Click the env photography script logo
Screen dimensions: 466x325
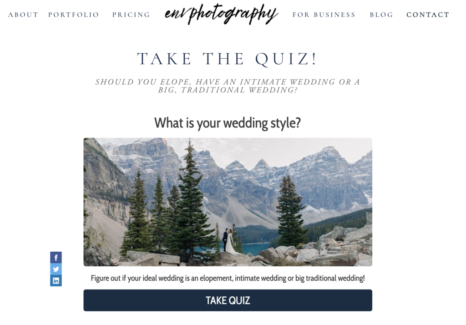pyautogui.click(x=222, y=14)
